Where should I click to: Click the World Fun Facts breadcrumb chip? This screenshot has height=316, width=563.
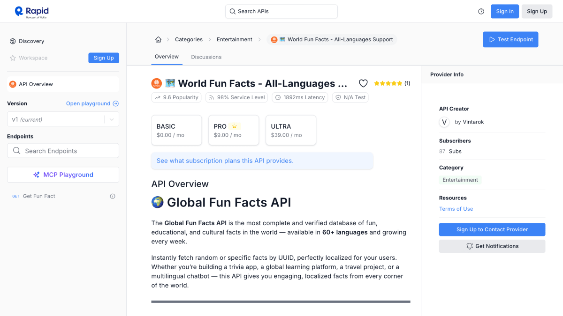[x=332, y=39]
